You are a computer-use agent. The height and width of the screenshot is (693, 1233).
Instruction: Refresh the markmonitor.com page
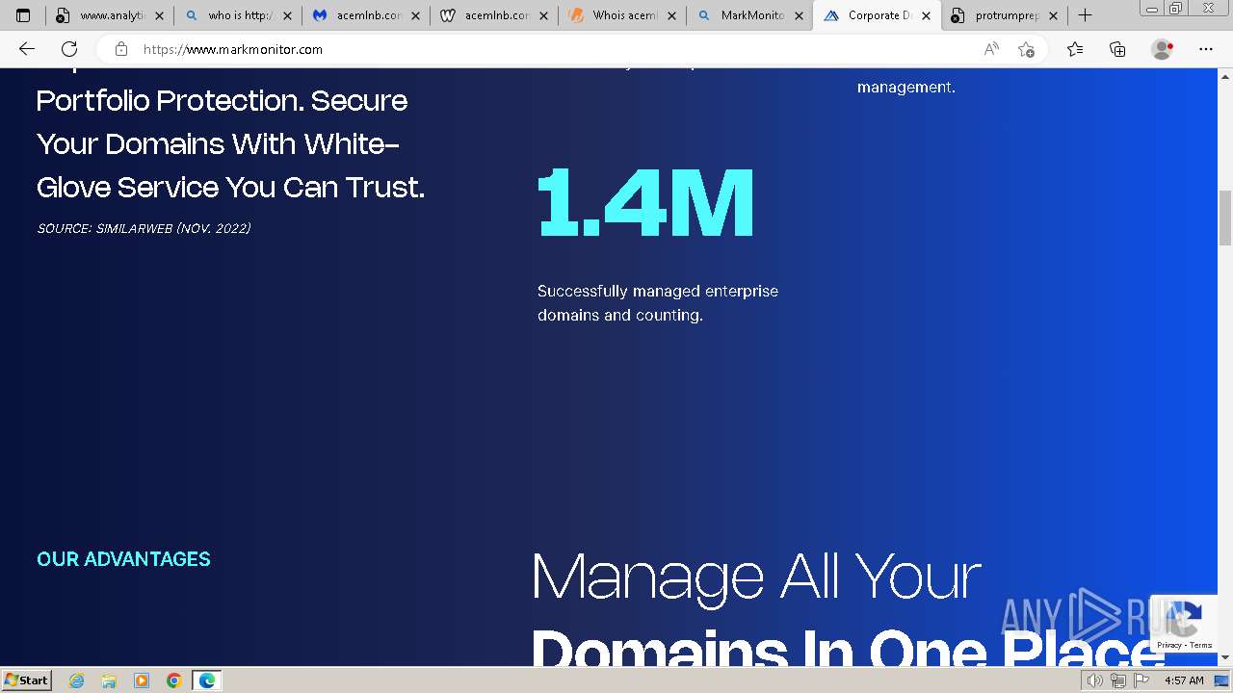(x=69, y=49)
